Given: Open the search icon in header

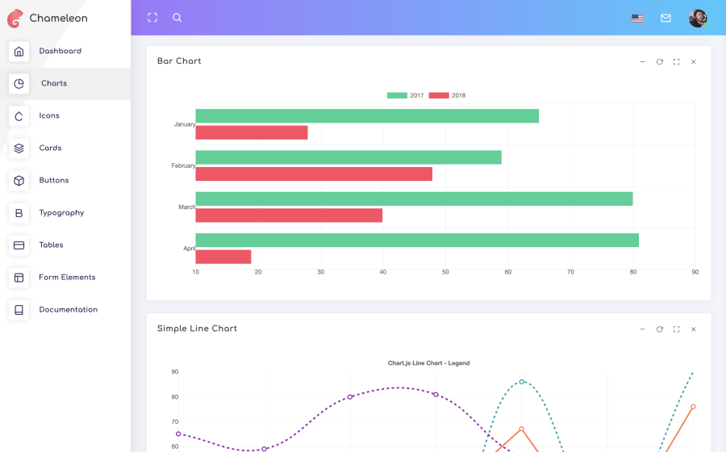Looking at the screenshot, I should click(x=177, y=18).
